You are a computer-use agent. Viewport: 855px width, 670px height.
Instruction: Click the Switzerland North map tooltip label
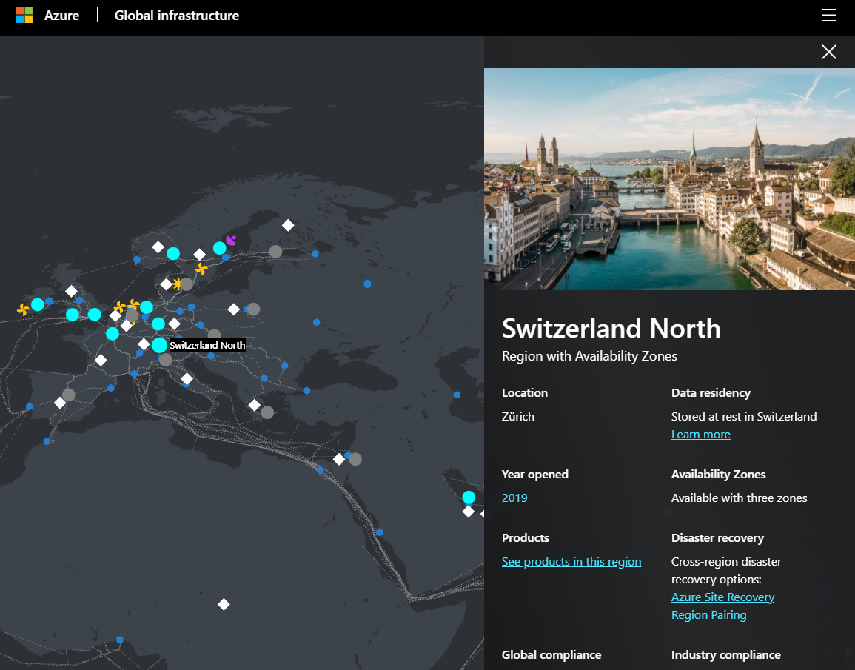click(x=207, y=345)
